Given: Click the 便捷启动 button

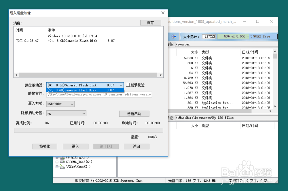Looking at the screenshot, I should coord(134,114).
